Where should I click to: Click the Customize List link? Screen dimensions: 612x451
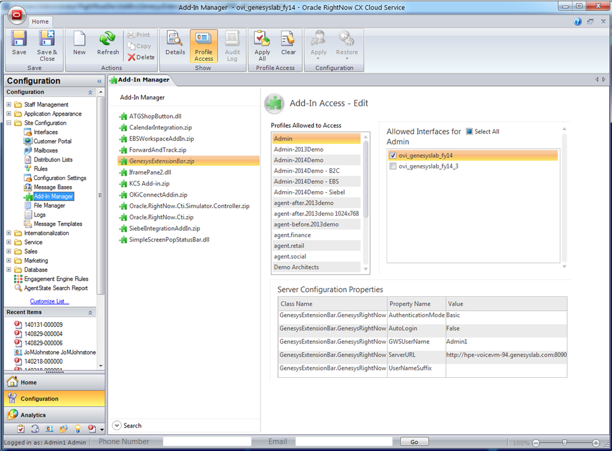[x=50, y=302]
